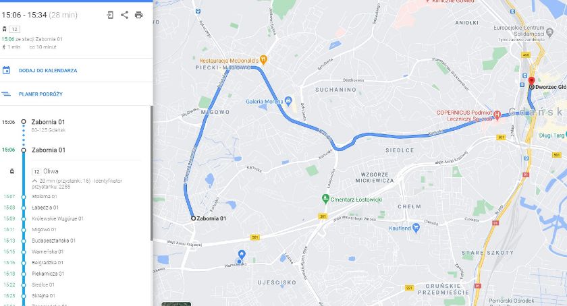This screenshot has height=306, width=567.
Task: Open the McDonald's restaurant map pin
Action: point(264,60)
